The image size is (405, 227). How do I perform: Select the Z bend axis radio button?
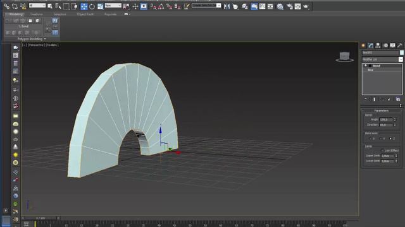click(390, 139)
